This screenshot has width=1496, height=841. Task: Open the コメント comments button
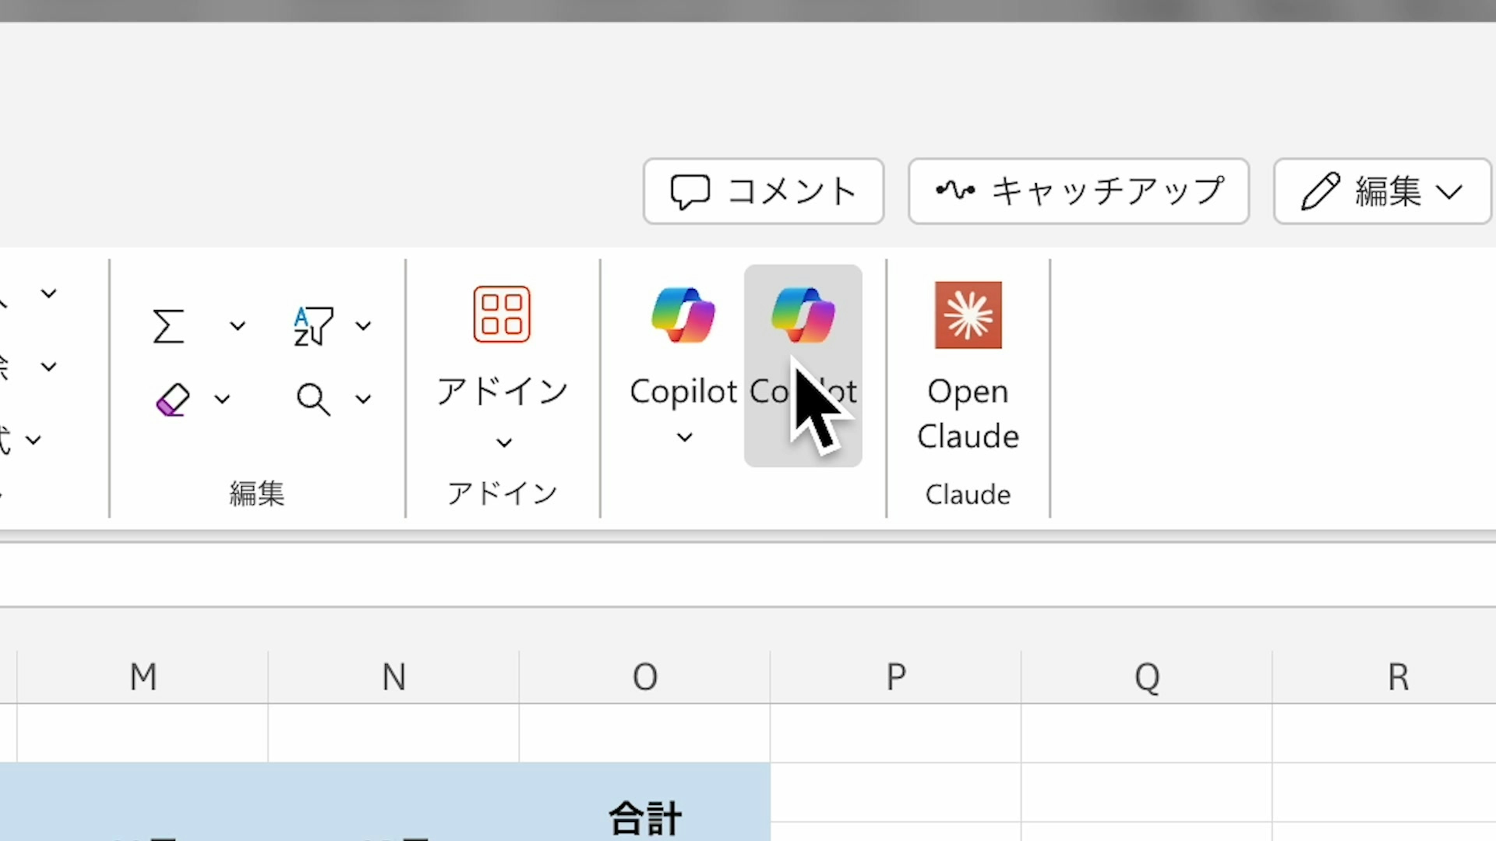point(763,191)
